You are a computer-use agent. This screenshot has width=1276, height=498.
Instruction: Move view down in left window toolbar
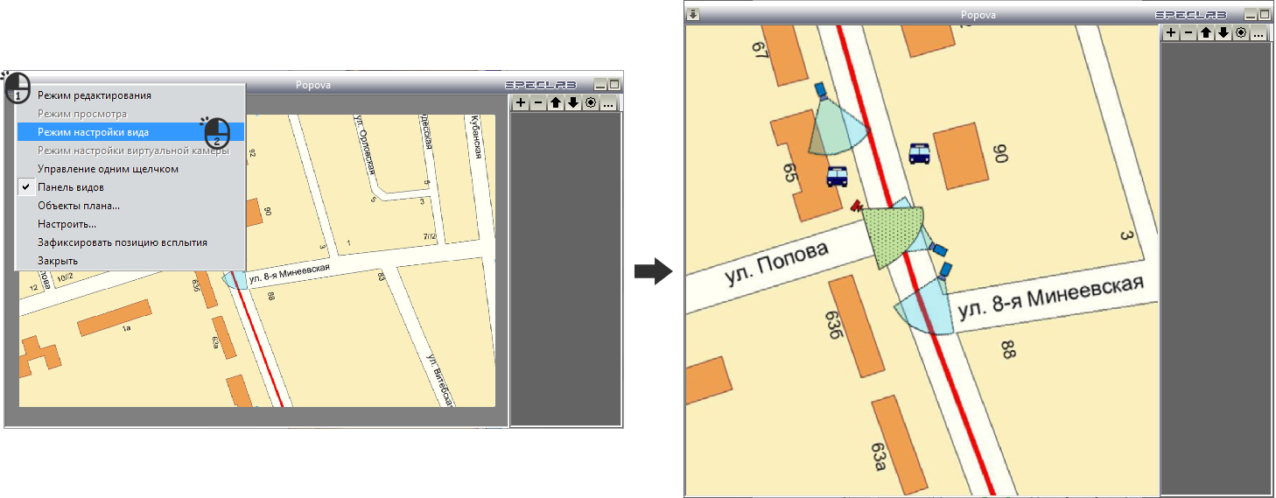573,103
